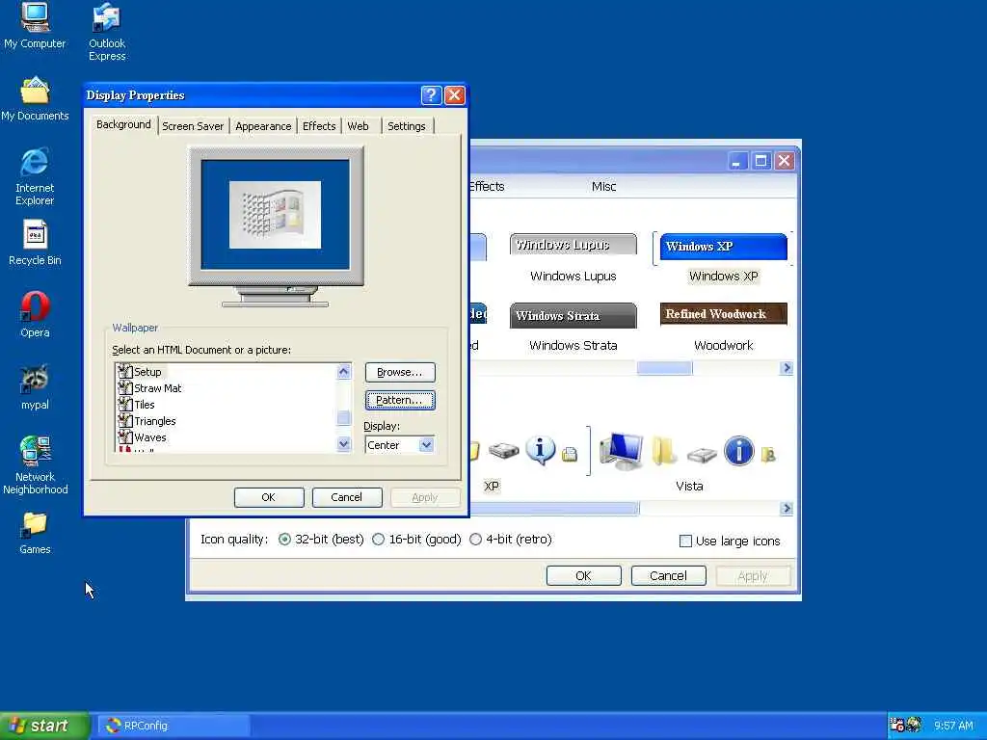Switch to the Web tab
987x740 pixels.
359,126
